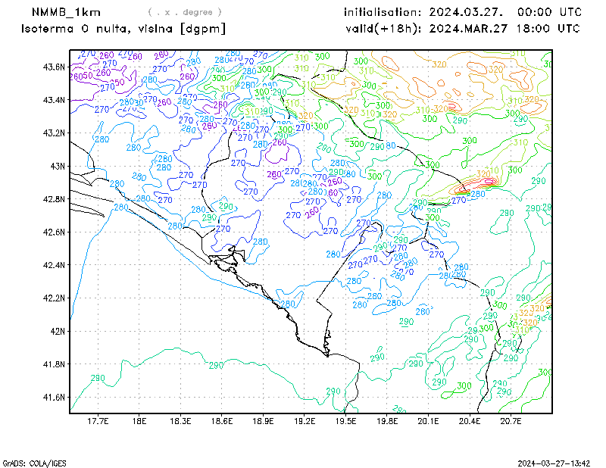606x468 pixels.
Task: Click the 280 contour label near 18E, 43.1N
Action: [133, 147]
